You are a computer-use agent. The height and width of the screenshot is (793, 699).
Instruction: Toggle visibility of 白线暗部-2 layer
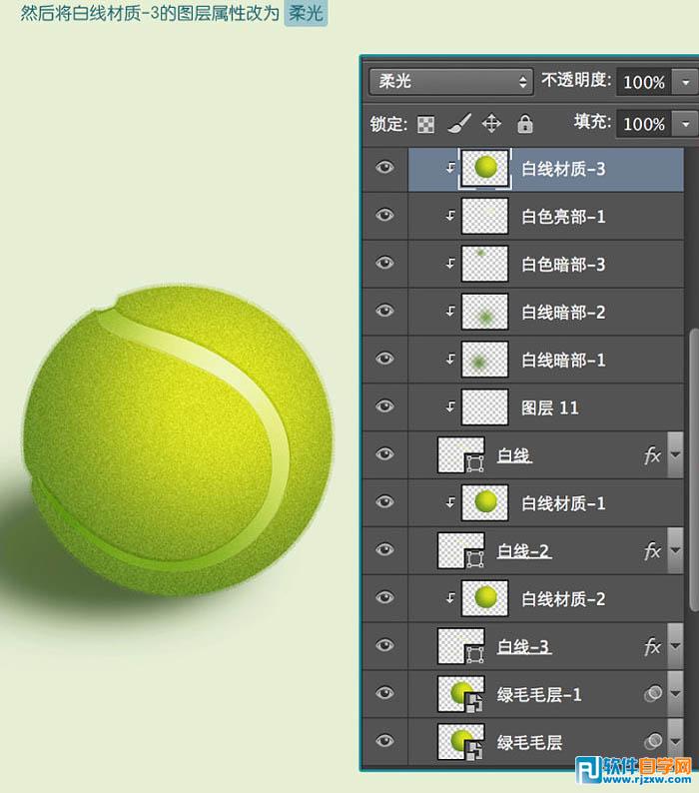click(x=384, y=311)
